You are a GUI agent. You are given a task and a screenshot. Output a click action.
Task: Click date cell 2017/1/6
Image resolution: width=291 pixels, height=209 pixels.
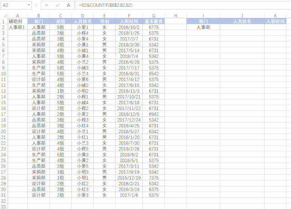point(129,195)
